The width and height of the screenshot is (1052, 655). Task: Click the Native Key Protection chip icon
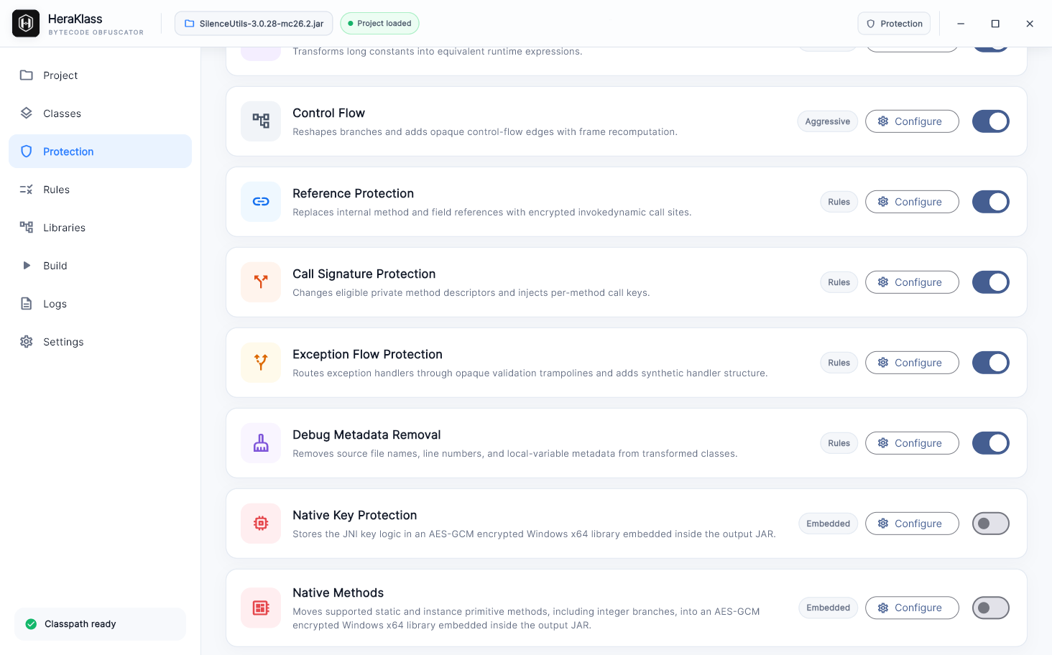261,524
